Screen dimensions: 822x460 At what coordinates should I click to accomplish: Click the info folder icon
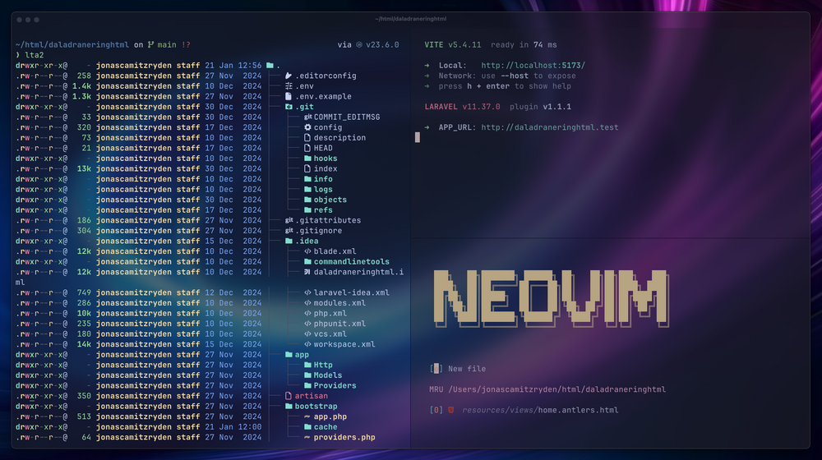[x=307, y=179]
